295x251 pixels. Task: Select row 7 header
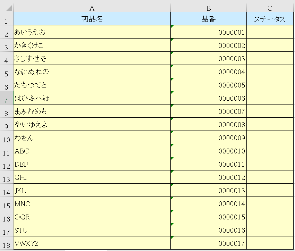click(x=6, y=98)
